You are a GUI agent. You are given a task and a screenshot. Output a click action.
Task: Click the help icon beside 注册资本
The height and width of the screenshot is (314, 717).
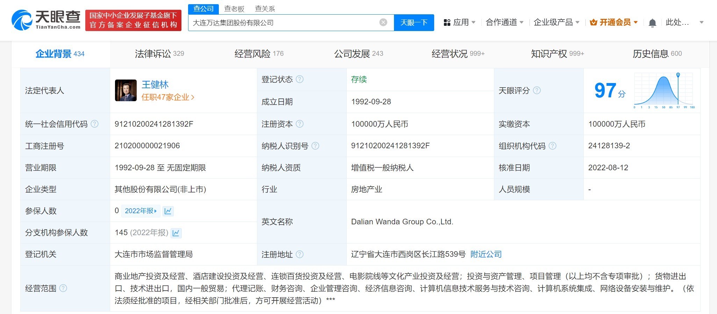pos(300,124)
